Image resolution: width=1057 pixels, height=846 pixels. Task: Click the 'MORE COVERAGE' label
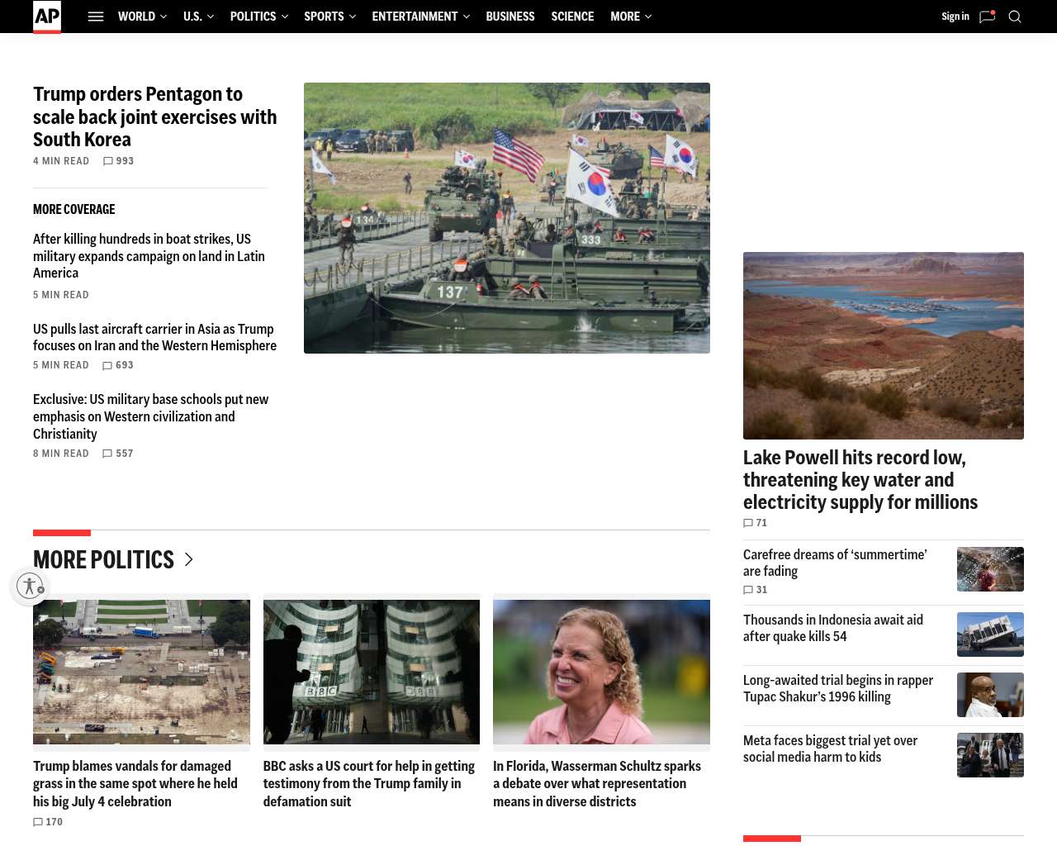pyautogui.click(x=74, y=210)
